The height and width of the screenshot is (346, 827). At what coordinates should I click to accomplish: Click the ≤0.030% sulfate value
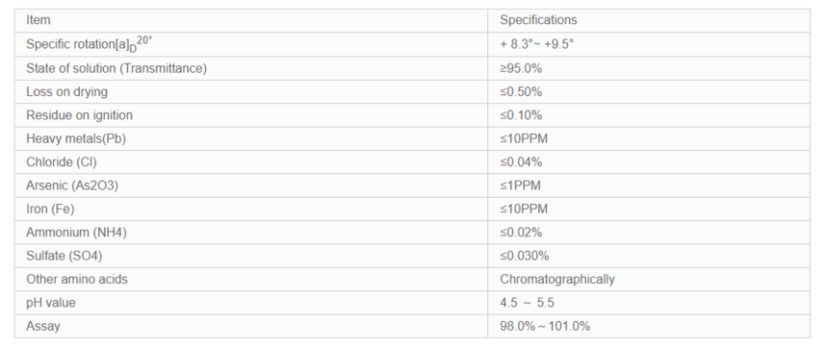(525, 256)
